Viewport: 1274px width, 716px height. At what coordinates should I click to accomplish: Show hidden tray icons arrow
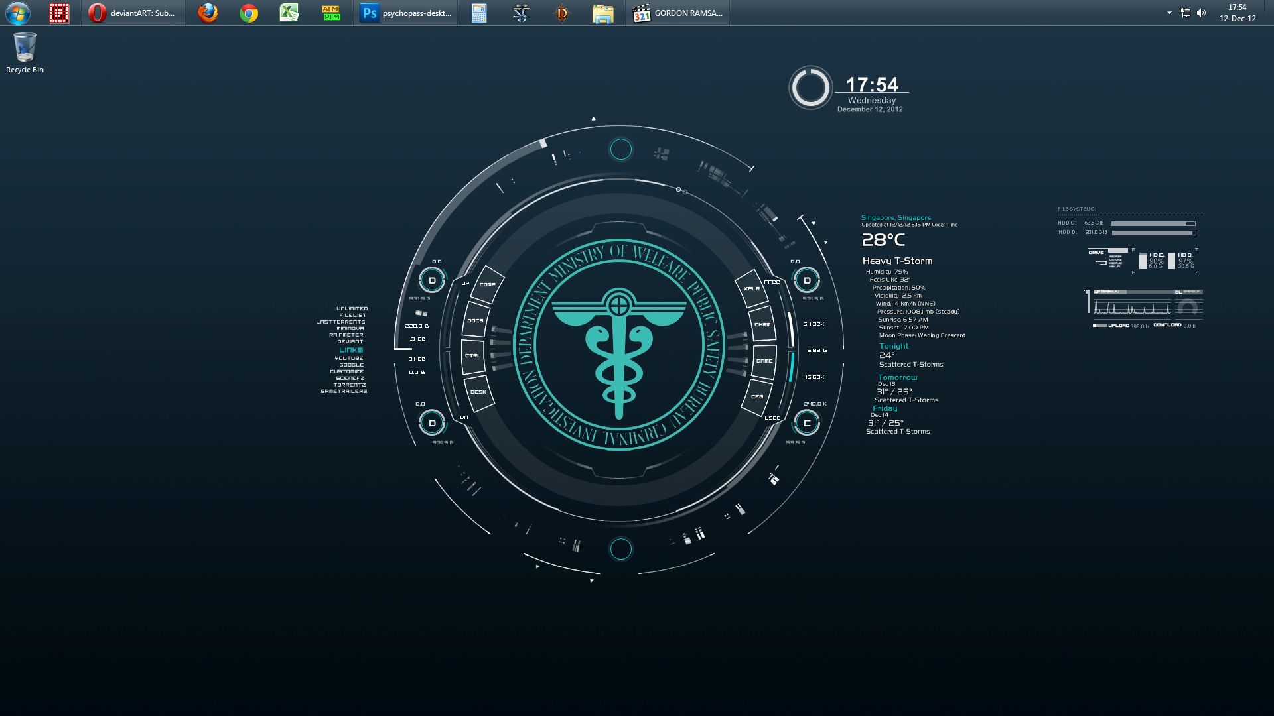(1169, 13)
